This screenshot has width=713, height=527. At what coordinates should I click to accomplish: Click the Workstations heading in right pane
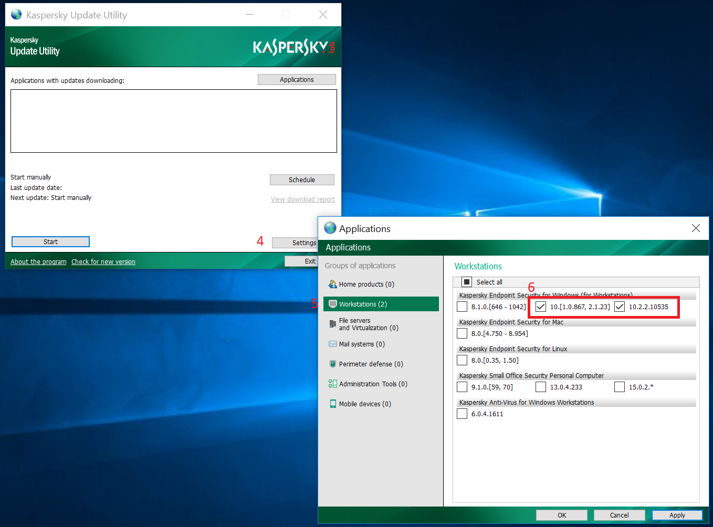(478, 266)
